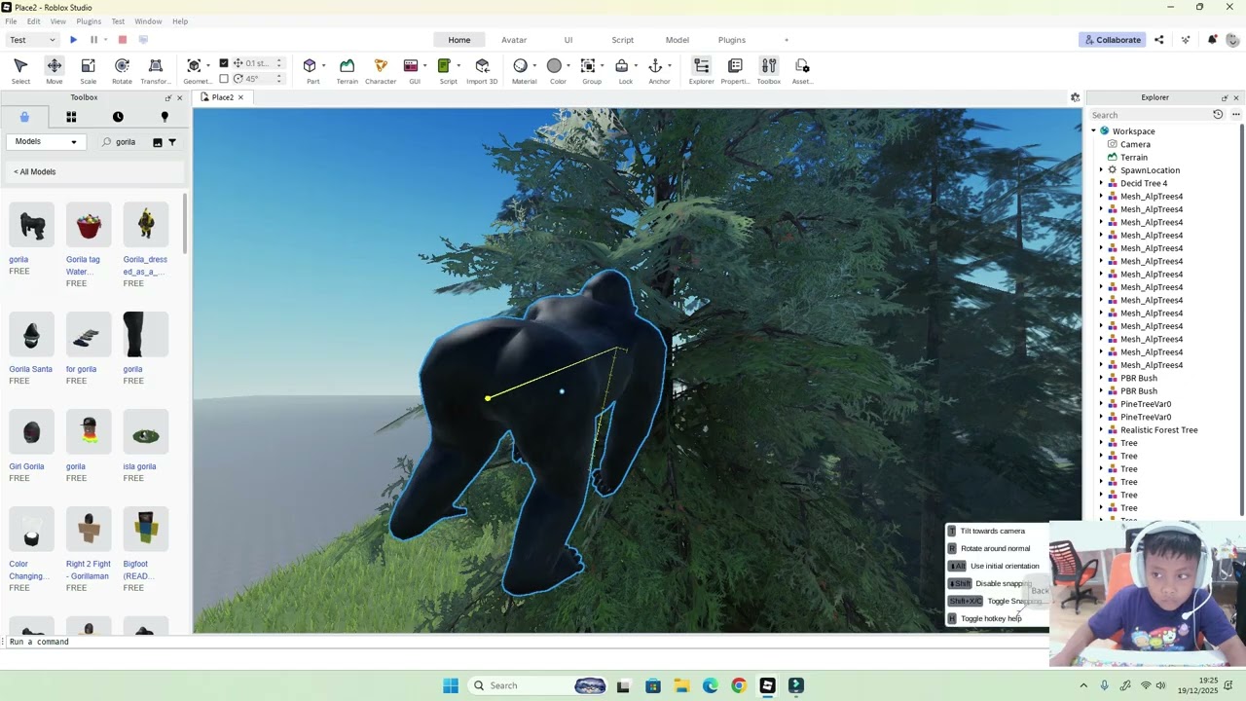Open the Toolbox Recent clock tab
This screenshot has height=701, width=1246.
[118, 117]
